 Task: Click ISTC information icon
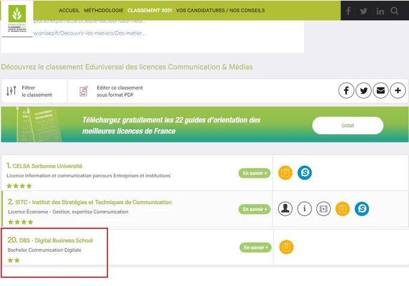[304, 208]
